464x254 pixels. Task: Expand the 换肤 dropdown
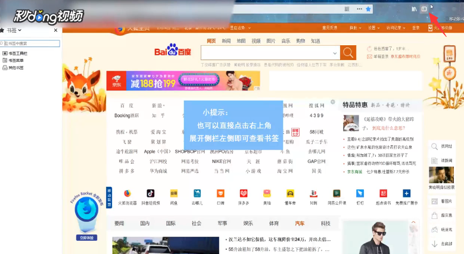[x=355, y=28]
